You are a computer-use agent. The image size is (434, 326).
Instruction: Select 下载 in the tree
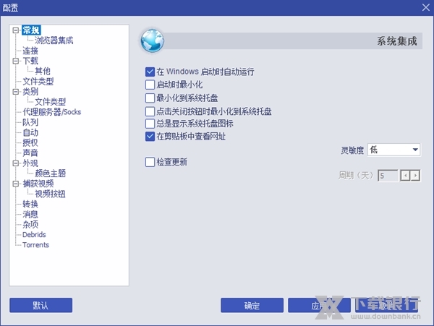pyautogui.click(x=30, y=61)
